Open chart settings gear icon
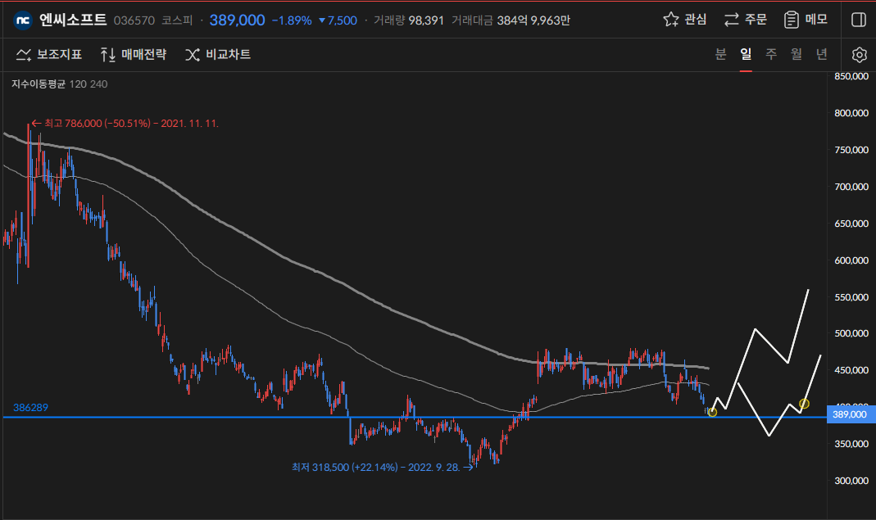This screenshot has width=876, height=520. [860, 55]
